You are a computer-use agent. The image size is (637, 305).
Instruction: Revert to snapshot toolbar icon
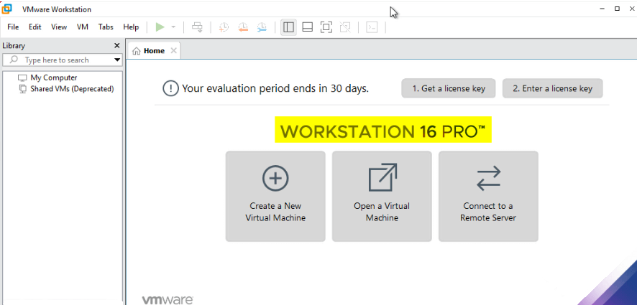[x=243, y=27]
